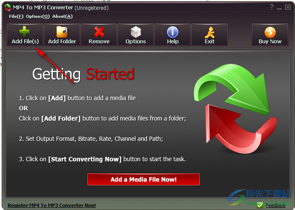Click the MP4 To MP3 Converter app icon

8,8
